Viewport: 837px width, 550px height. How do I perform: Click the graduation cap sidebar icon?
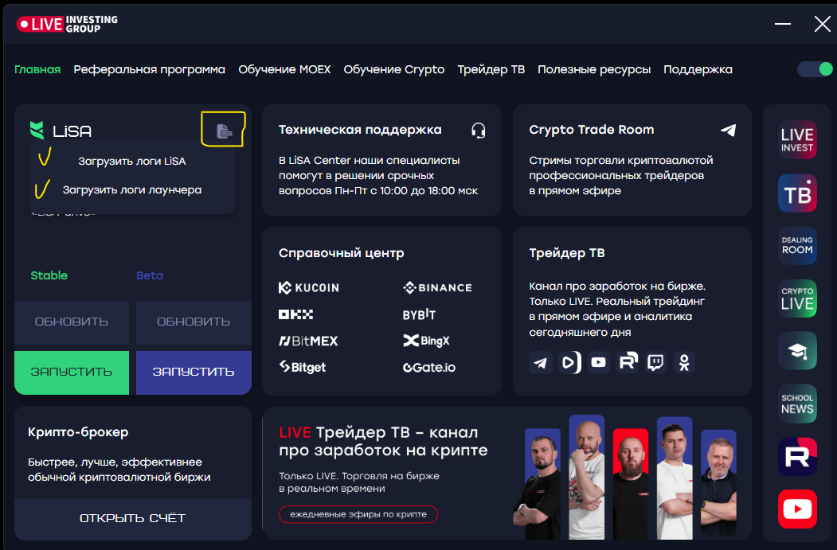797,351
